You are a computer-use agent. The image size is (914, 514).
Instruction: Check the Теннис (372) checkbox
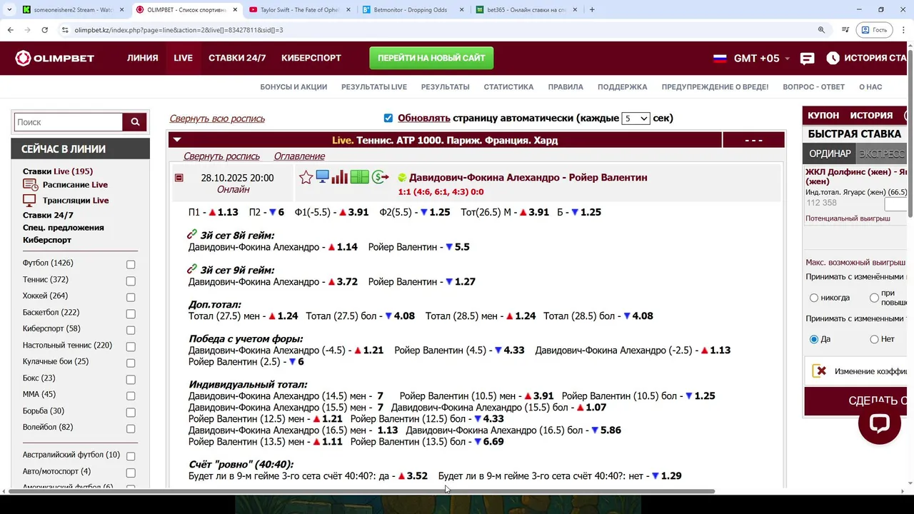[x=131, y=281]
